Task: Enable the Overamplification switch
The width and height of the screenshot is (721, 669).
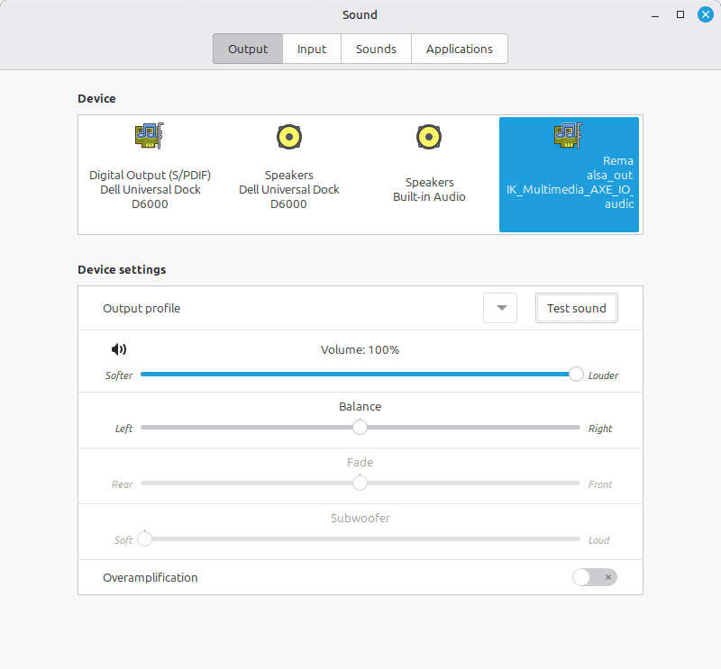Action: coord(595,577)
